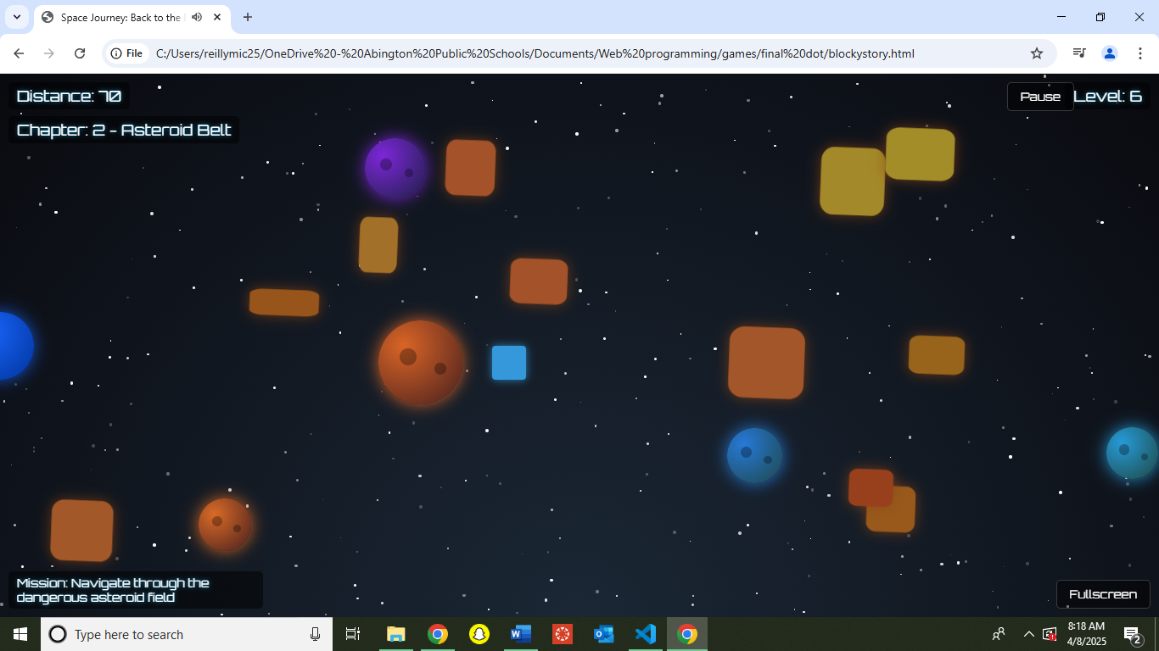The width and height of the screenshot is (1159, 651).
Task: Open the Chrome three-dot menu
Action: 1140,53
